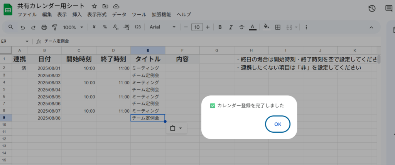Select the 日付 header cell
395x165 pixels.
[x=44, y=59]
